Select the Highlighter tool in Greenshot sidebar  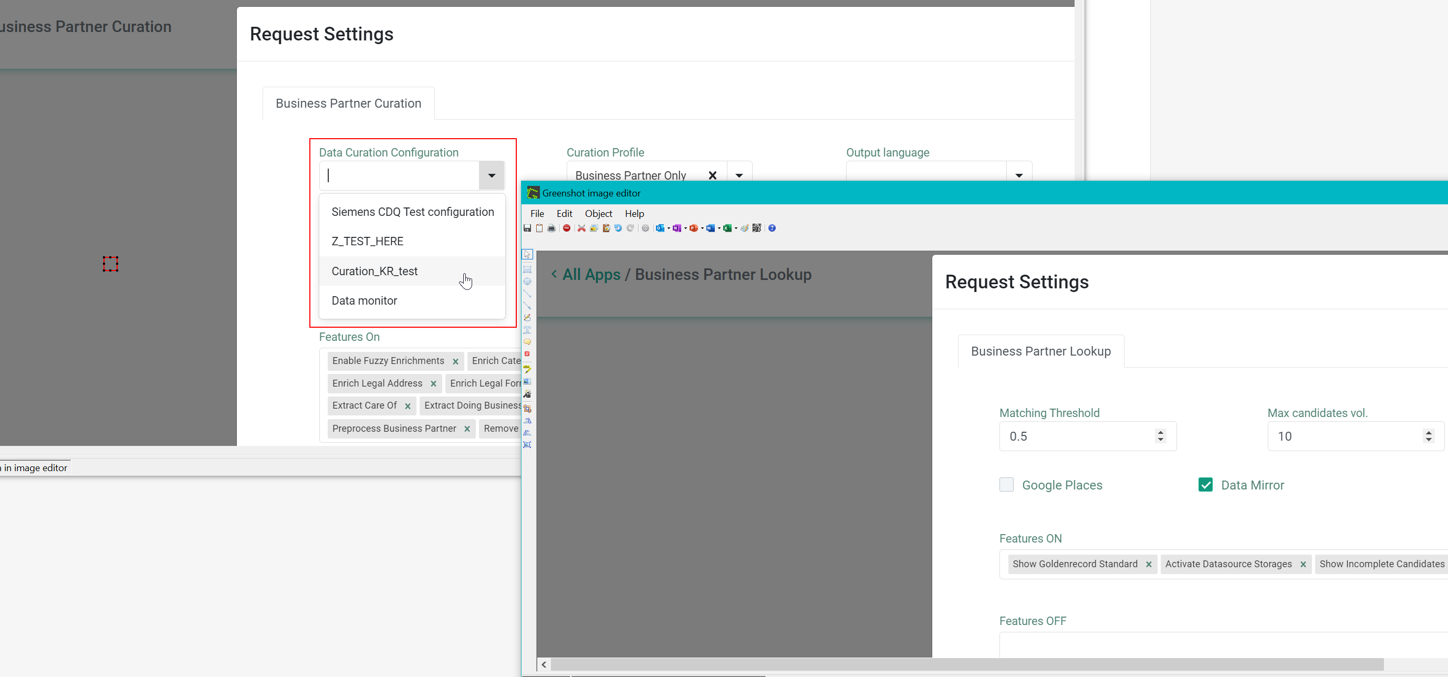(527, 369)
